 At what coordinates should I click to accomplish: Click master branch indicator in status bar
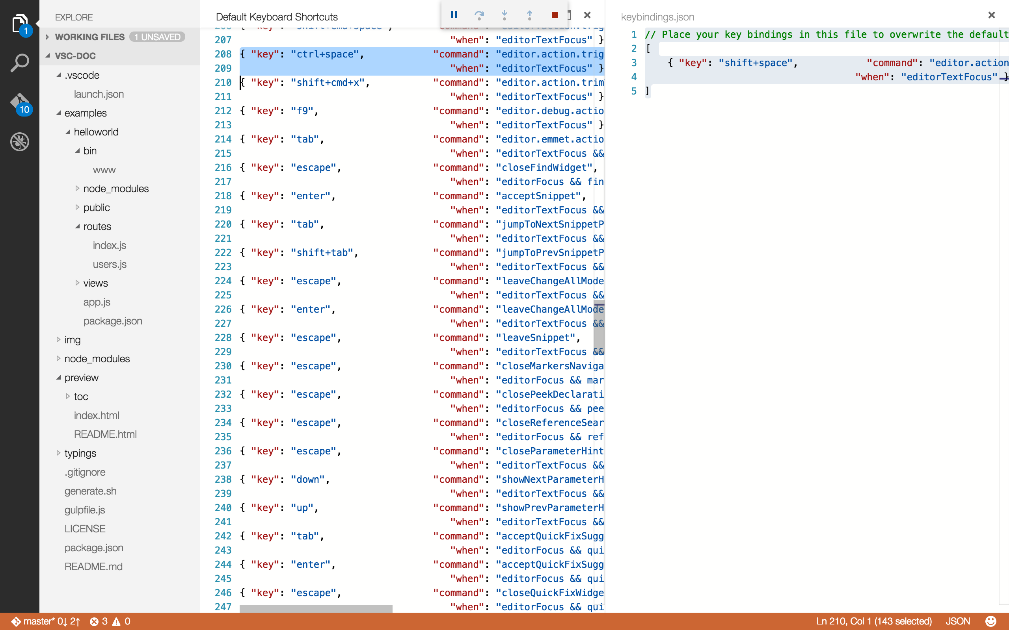(x=38, y=621)
